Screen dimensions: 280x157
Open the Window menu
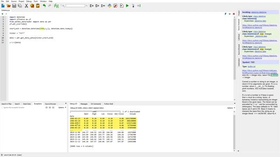[x=43, y=1]
